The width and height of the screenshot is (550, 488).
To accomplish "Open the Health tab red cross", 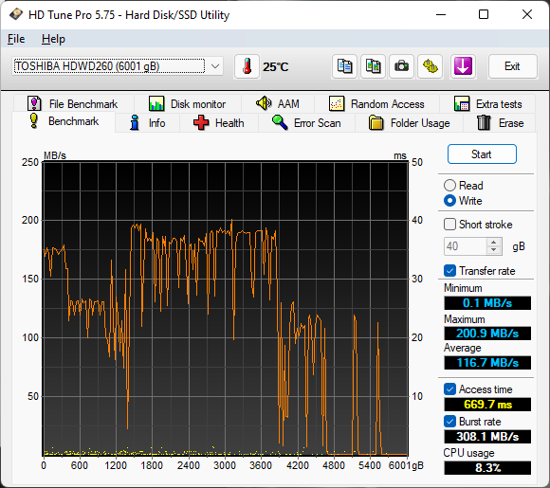I will click(x=218, y=123).
